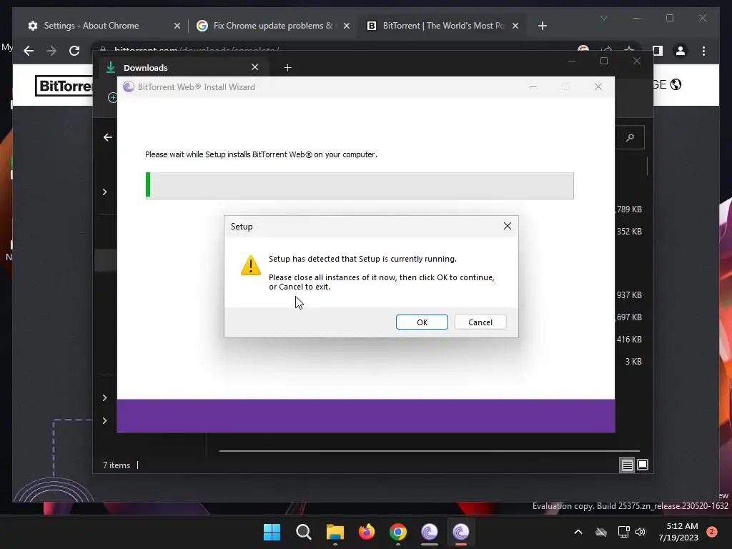Close the Setup warning dialog
The image size is (732, 549).
tap(508, 227)
